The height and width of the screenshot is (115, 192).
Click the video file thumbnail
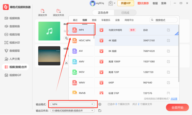[49, 56]
